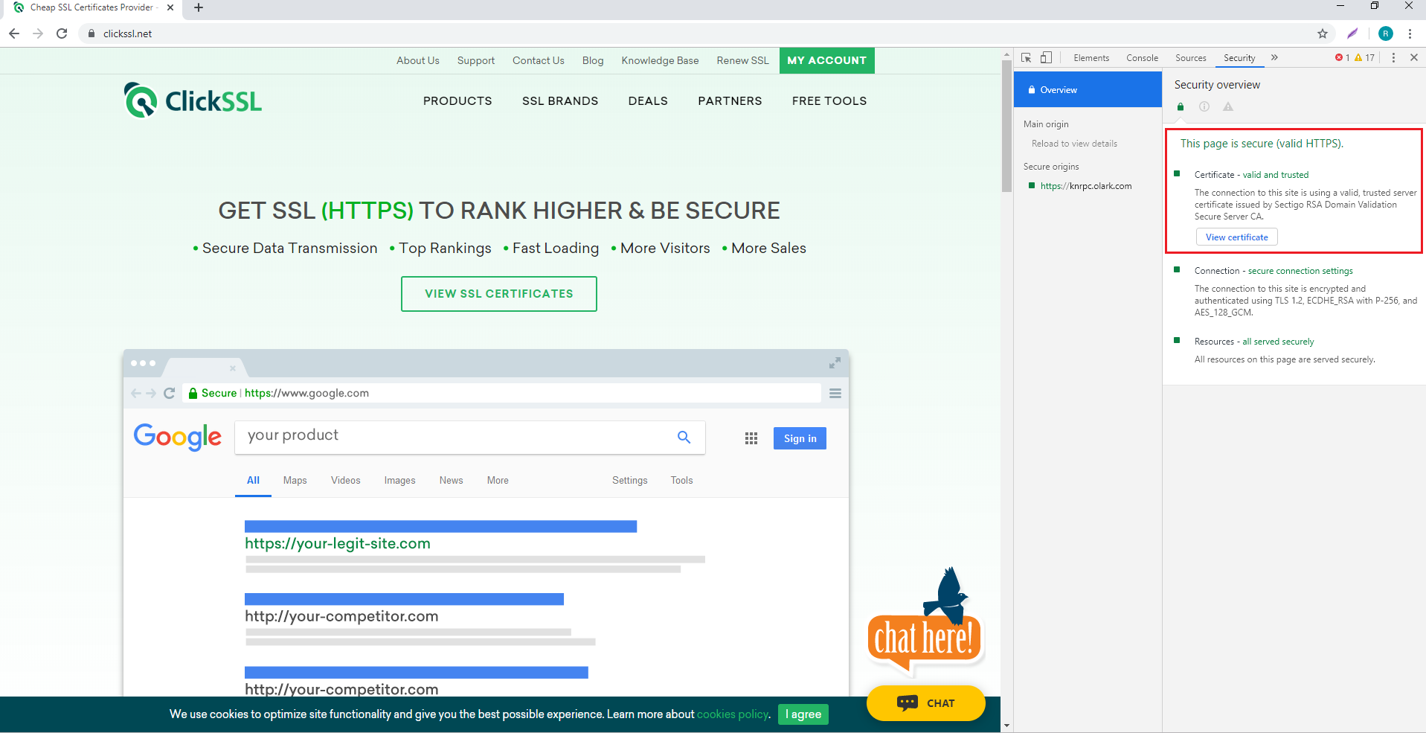Open the FREE TOOLS menu
The height and width of the screenshot is (733, 1426).
[x=829, y=100]
